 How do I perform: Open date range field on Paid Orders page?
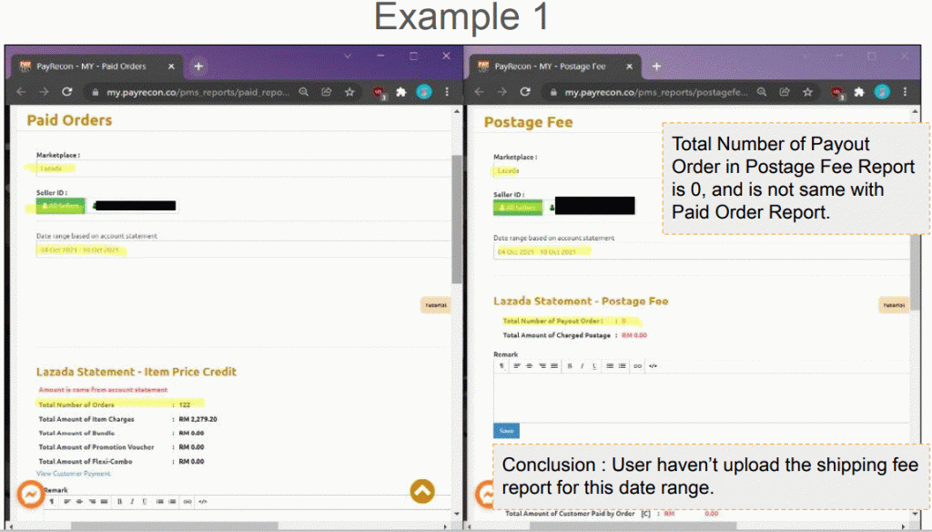(x=244, y=250)
